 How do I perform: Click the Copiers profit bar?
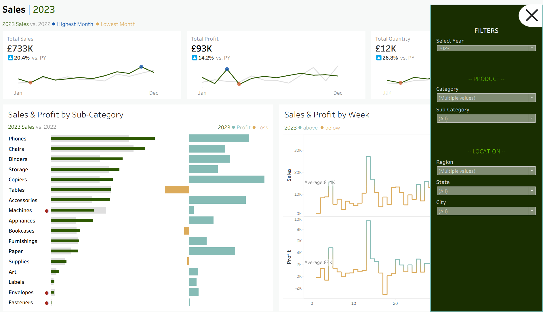pyautogui.click(x=226, y=180)
